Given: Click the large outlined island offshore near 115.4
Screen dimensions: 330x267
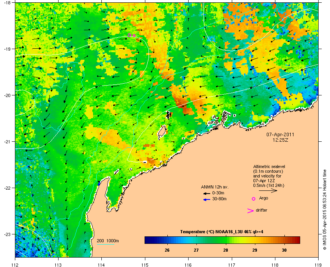Looking at the screenshot, I should (161, 132).
